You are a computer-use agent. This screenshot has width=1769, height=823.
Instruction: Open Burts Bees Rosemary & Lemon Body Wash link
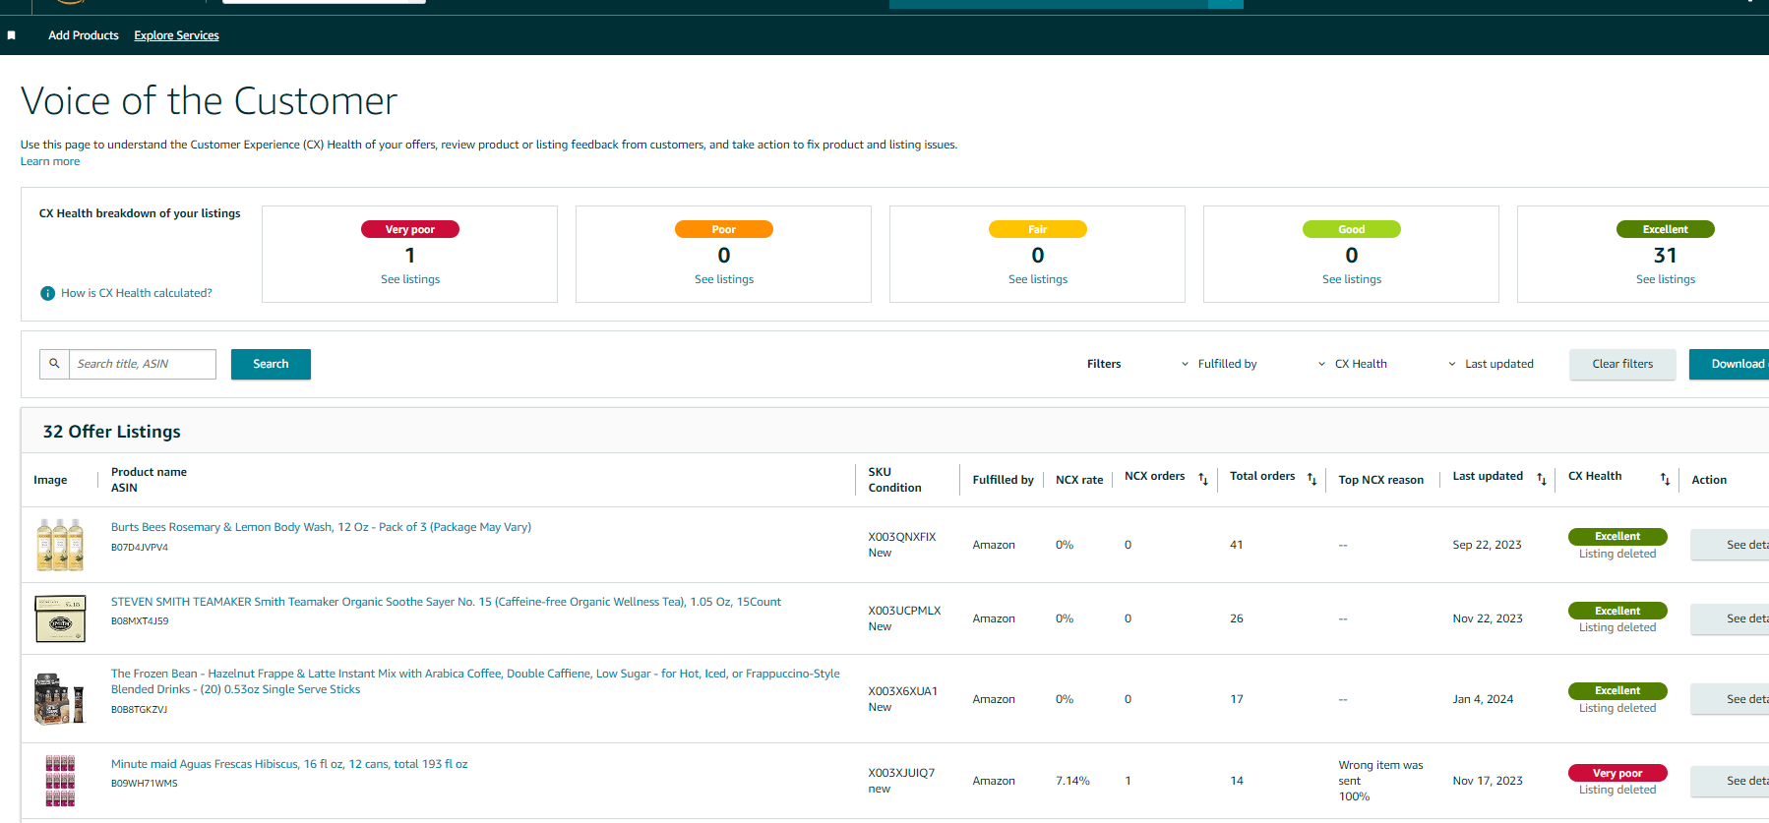click(321, 527)
